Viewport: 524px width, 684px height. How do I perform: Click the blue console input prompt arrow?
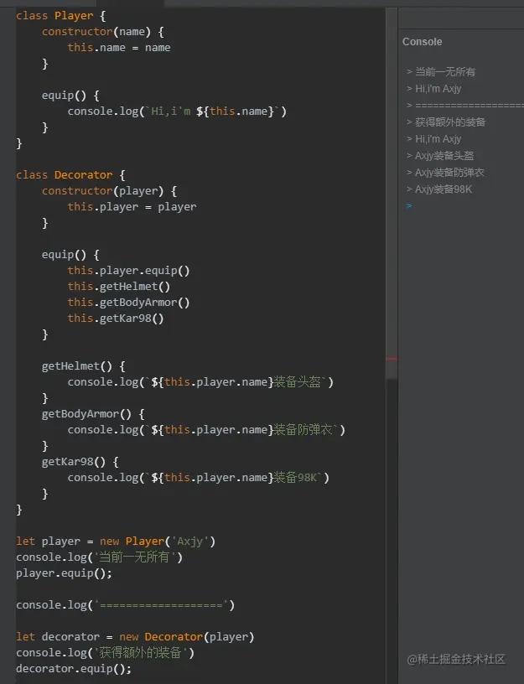409,206
